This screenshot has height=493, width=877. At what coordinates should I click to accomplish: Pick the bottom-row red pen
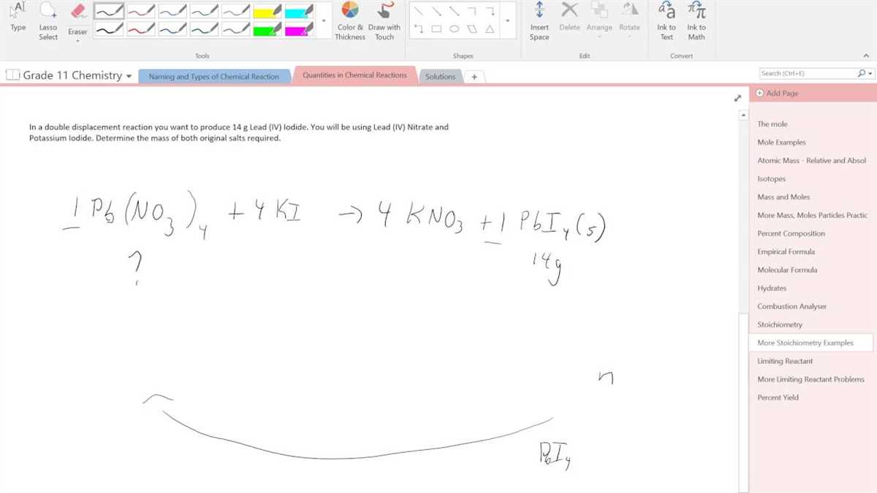[x=140, y=28]
